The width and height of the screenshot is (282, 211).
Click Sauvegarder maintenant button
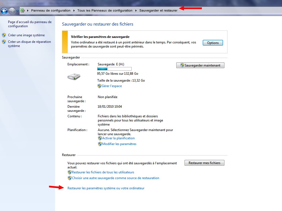200,65
